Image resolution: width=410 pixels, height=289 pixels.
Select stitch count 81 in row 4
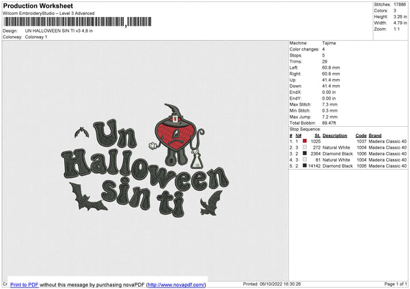click(318, 160)
